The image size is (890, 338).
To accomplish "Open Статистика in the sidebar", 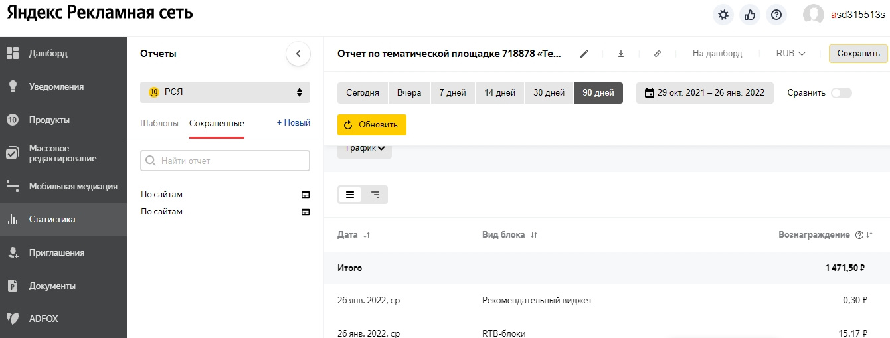I will tap(52, 219).
